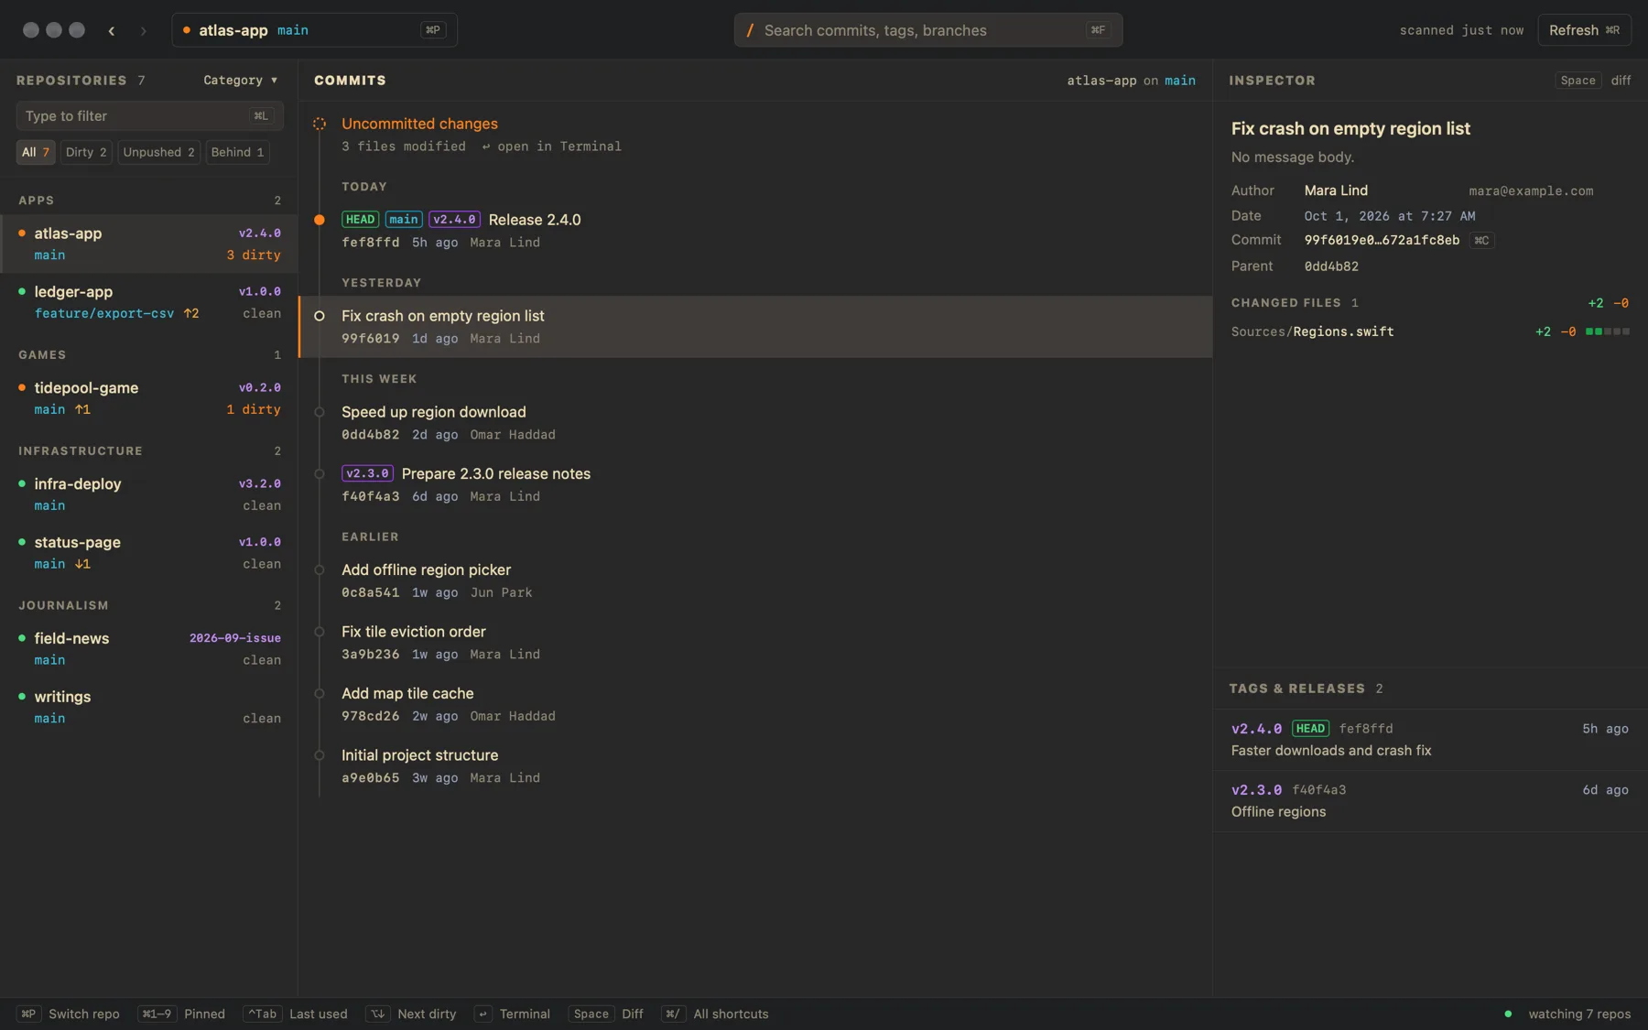Click the Type to filter field
This screenshot has height=1030, width=1648.
(149, 116)
